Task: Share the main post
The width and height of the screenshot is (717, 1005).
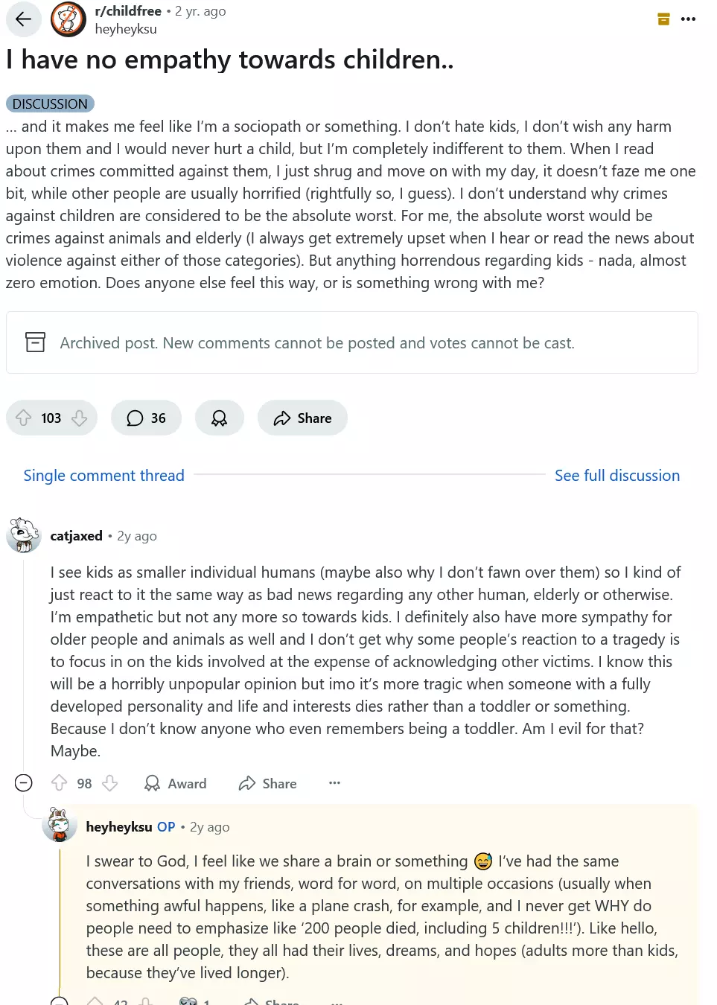Action: pyautogui.click(x=302, y=418)
